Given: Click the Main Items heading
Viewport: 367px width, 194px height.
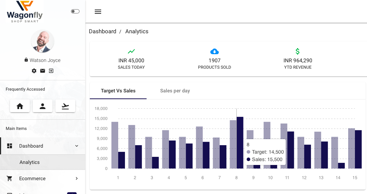Looking at the screenshot, I should point(16,129).
